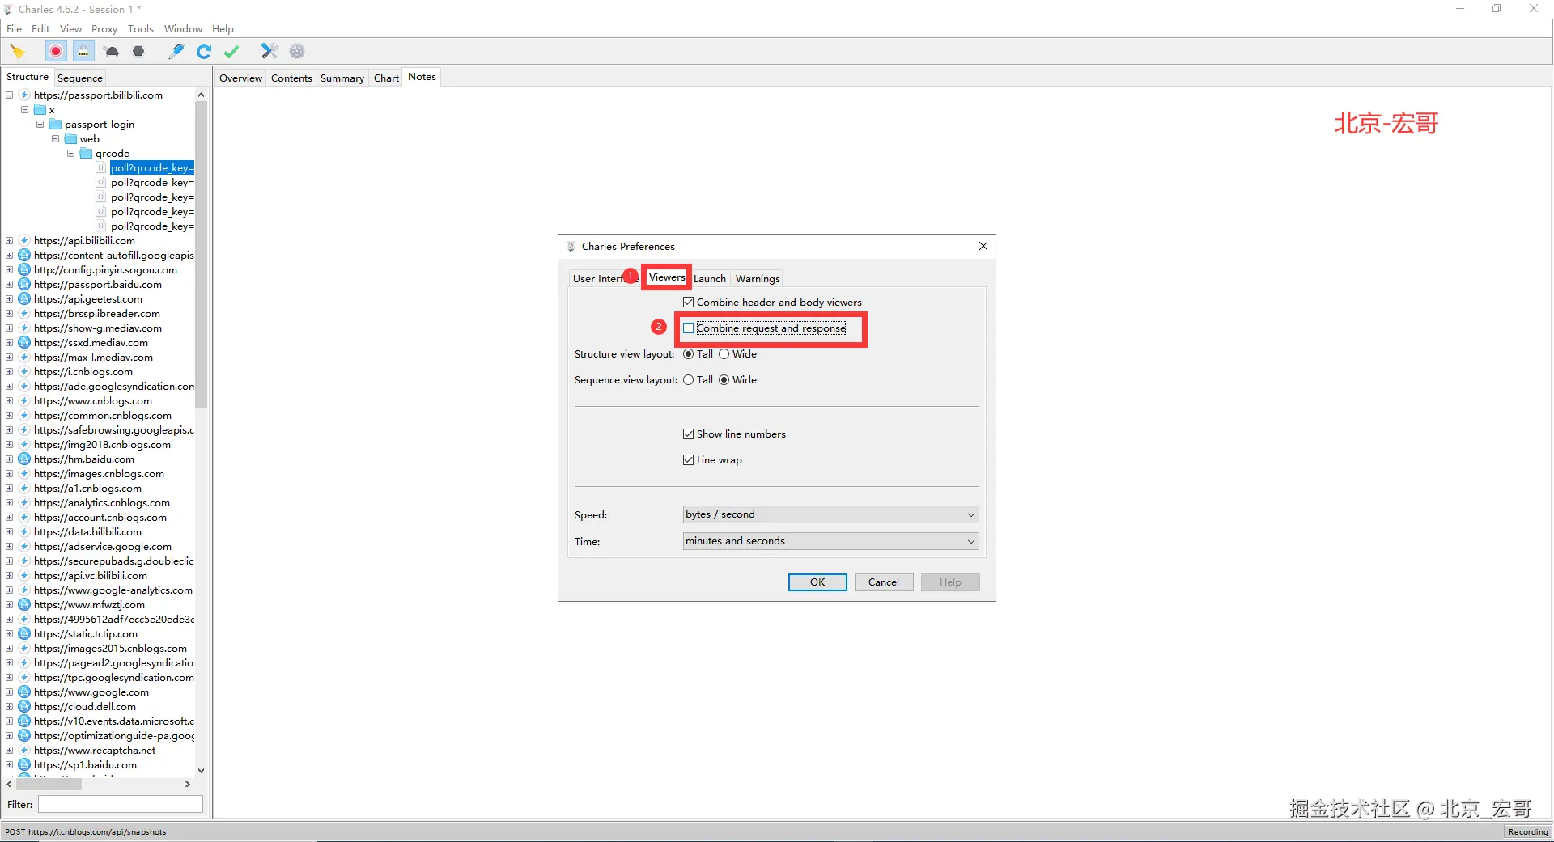Image resolution: width=1554 pixels, height=842 pixels.
Task: Expand the data.bilibili.com host node
Action: (x=9, y=532)
